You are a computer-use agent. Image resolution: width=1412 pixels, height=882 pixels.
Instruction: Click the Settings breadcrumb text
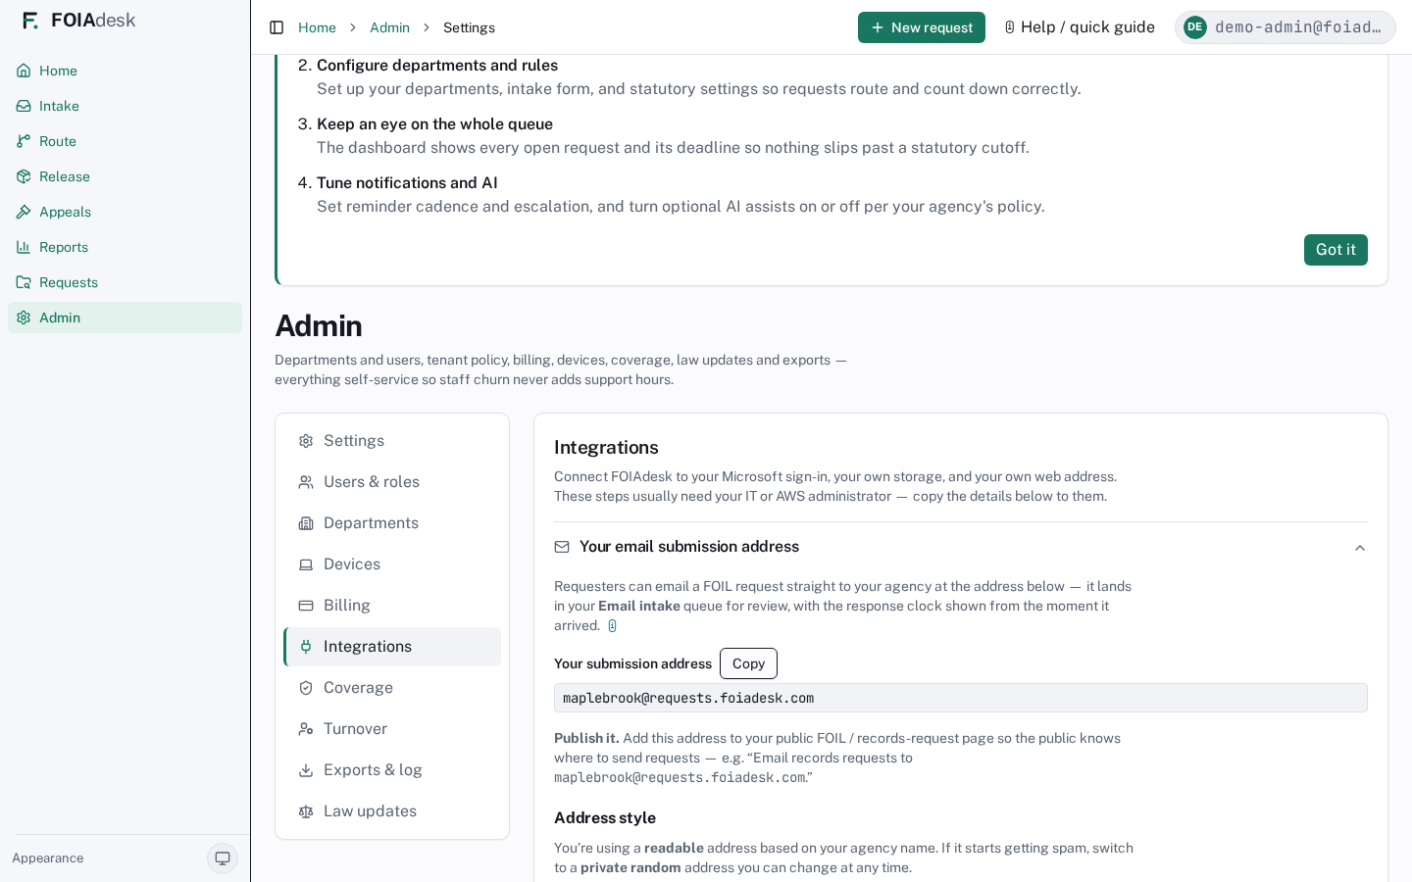click(x=469, y=27)
